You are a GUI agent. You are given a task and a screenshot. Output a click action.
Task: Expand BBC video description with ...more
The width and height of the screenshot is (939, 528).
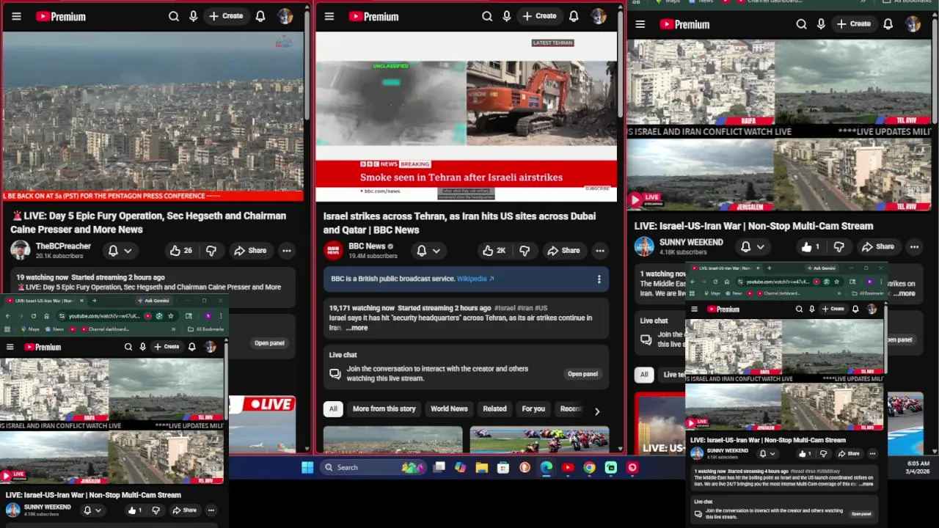357,328
